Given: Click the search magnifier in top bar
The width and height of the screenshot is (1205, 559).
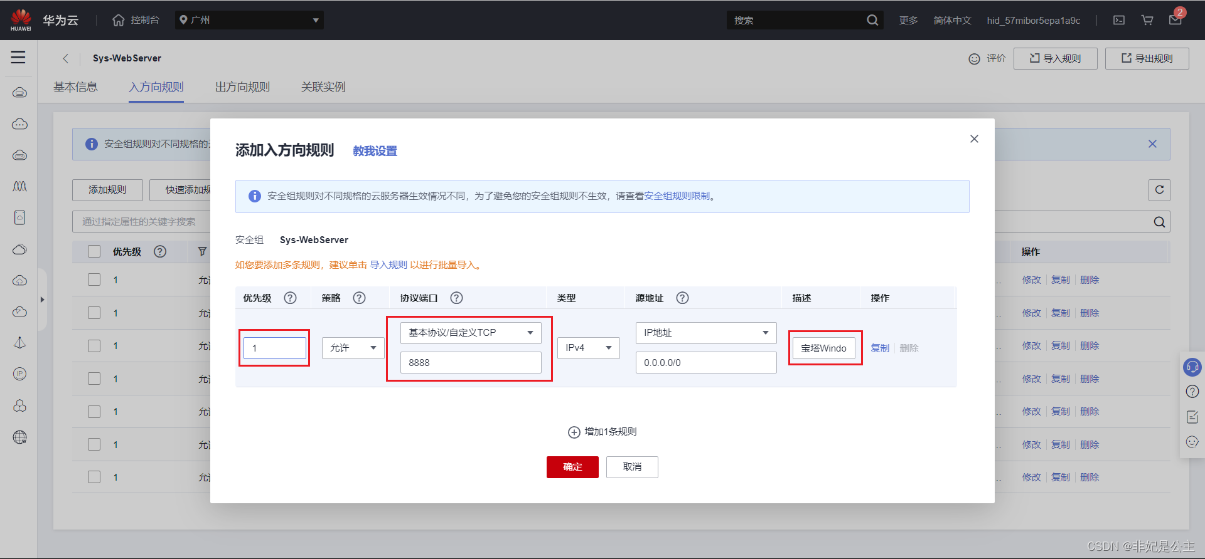Looking at the screenshot, I should [872, 20].
